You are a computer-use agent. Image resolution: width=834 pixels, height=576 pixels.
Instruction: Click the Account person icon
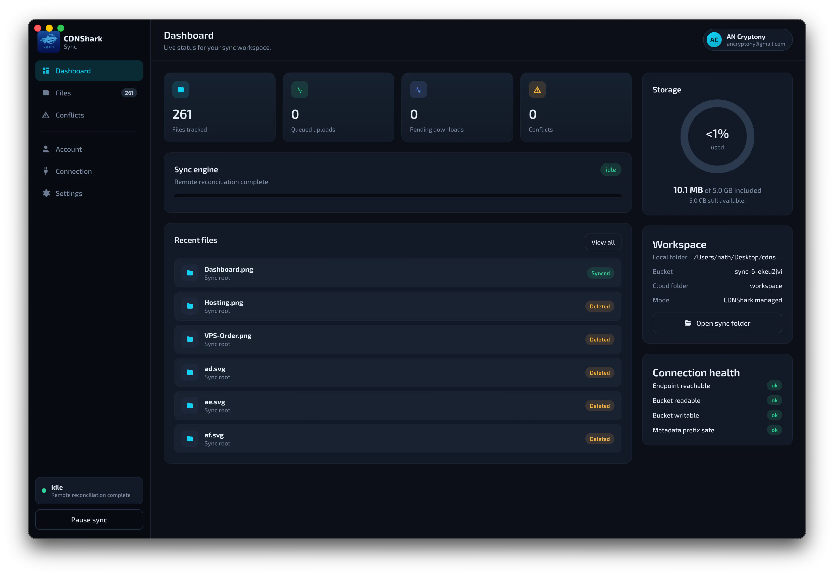(46, 149)
